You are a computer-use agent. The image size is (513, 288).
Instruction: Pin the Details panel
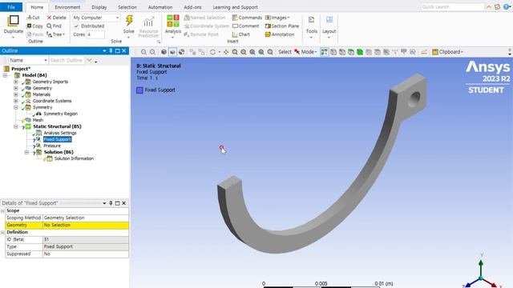coord(111,203)
